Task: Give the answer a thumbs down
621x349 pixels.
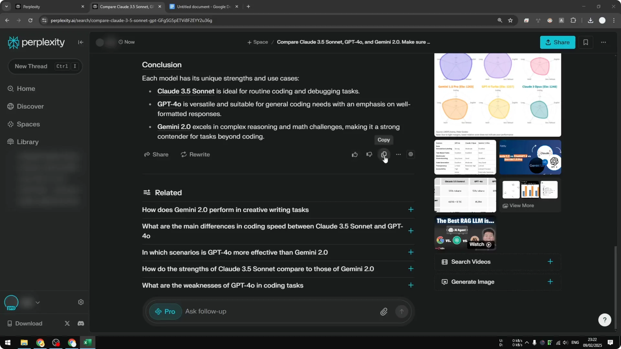Action: [369, 154]
